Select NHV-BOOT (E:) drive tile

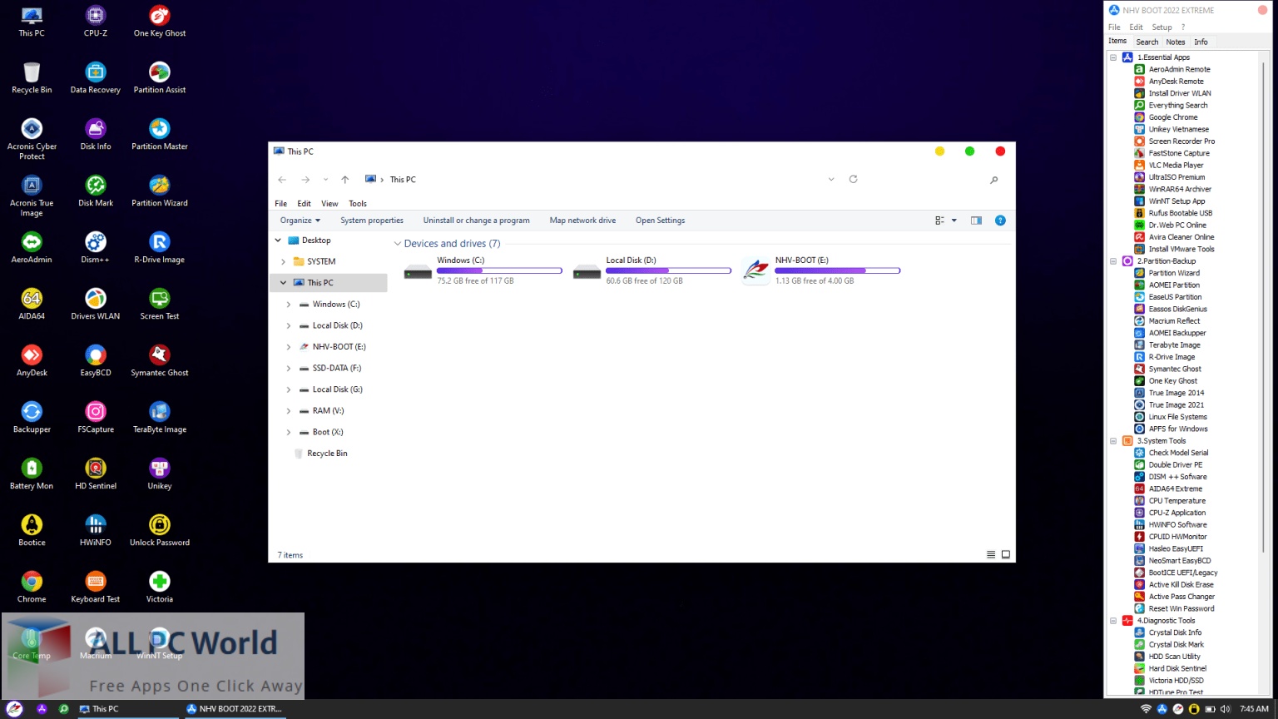(821, 271)
